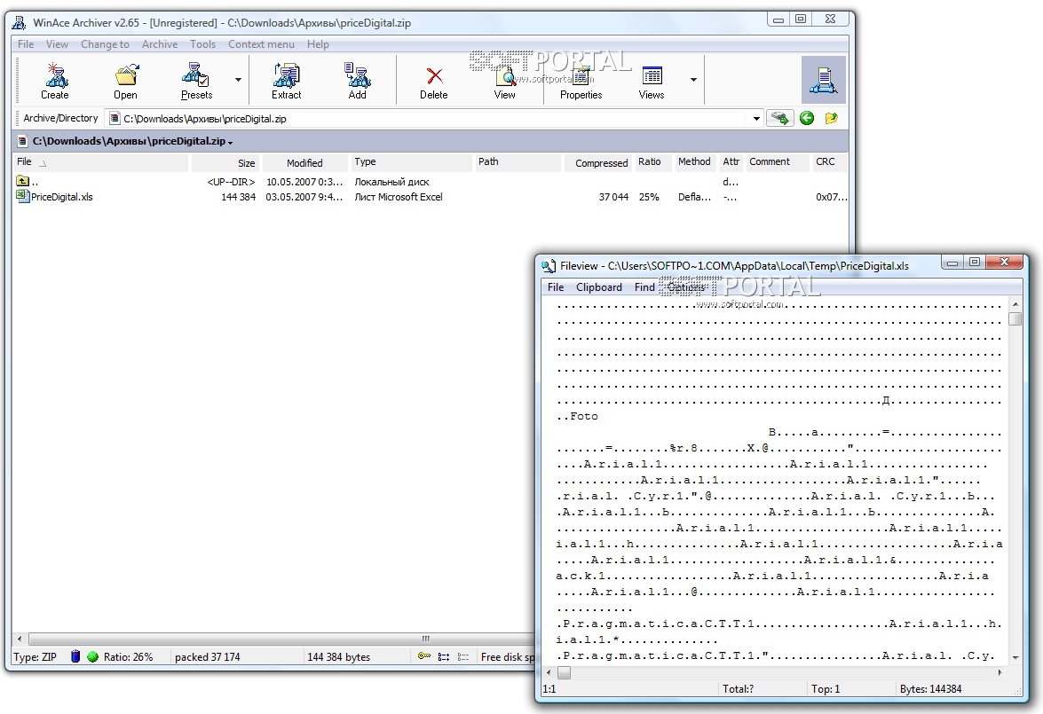This screenshot has width=1043, height=714.
Task: Click the Foto text in Fileview
Action: [584, 416]
